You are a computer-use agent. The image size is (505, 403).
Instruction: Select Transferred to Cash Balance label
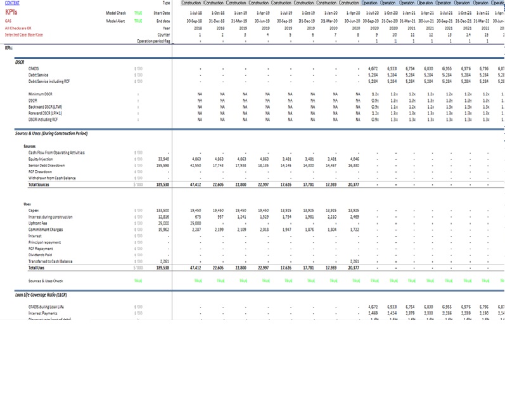(50, 261)
